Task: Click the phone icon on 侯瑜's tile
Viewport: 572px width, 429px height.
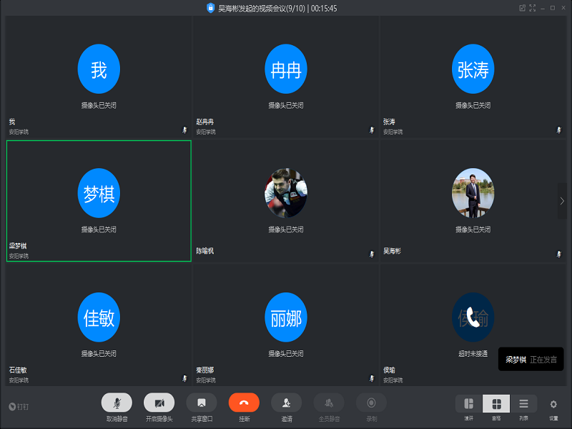Action: [473, 317]
